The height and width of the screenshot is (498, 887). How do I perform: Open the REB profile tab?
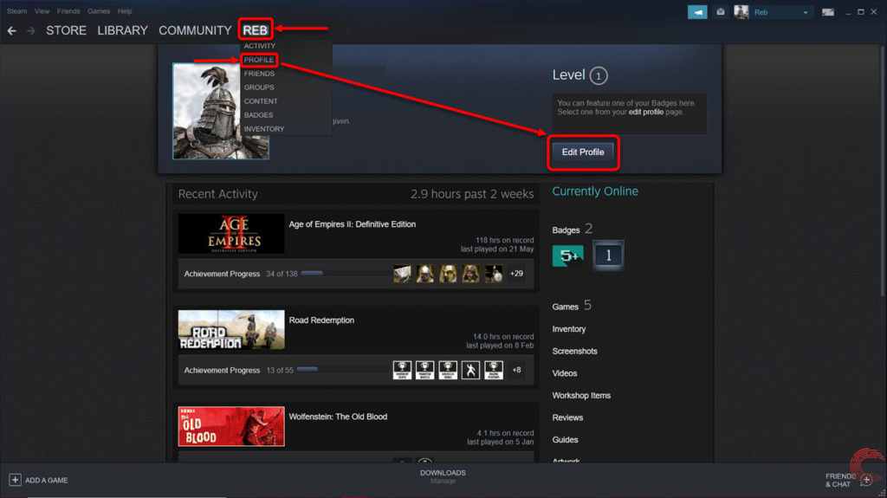coord(256,30)
